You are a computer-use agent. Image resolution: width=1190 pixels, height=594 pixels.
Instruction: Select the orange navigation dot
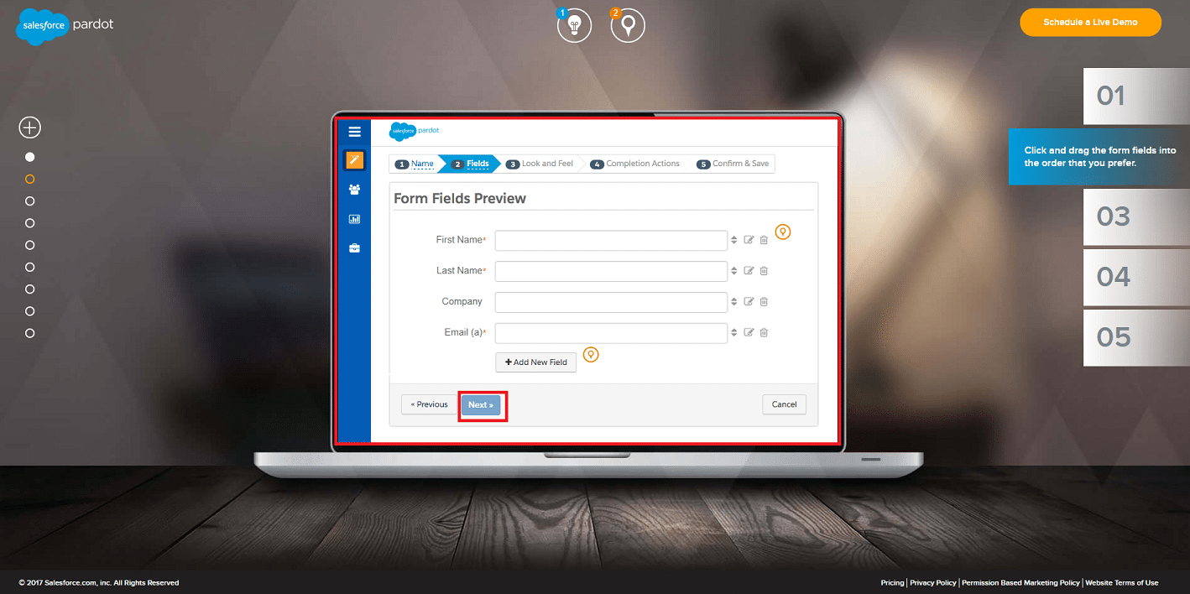30,179
